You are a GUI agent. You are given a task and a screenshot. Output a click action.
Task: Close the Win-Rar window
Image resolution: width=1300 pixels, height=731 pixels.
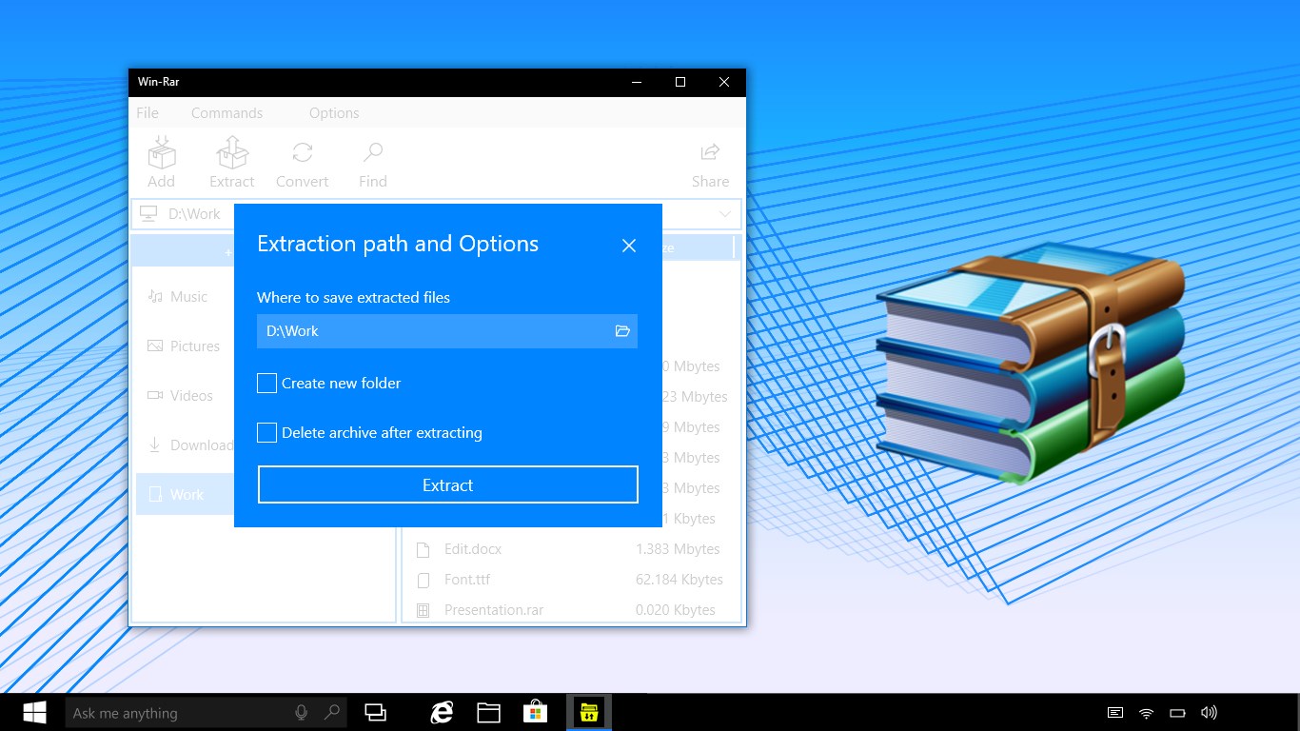[x=724, y=83]
